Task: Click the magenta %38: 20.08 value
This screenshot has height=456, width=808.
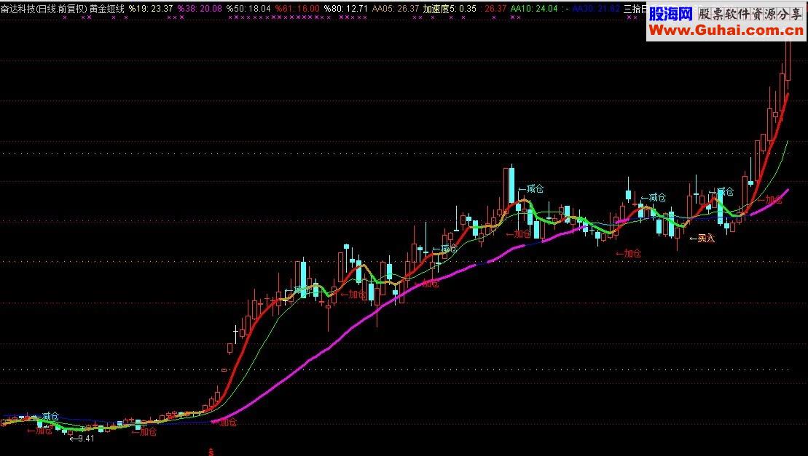Action: (x=200, y=9)
